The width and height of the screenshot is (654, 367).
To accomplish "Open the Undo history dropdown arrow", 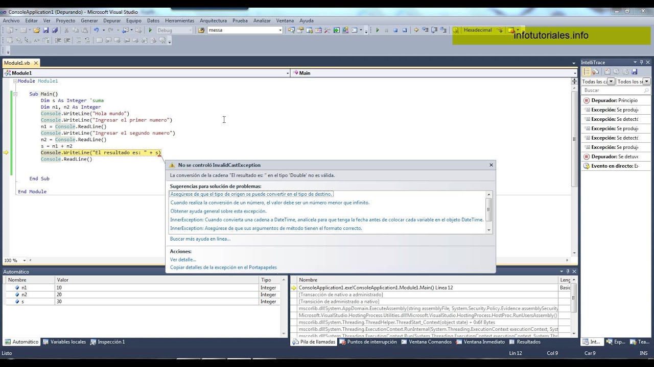I will [104, 30].
